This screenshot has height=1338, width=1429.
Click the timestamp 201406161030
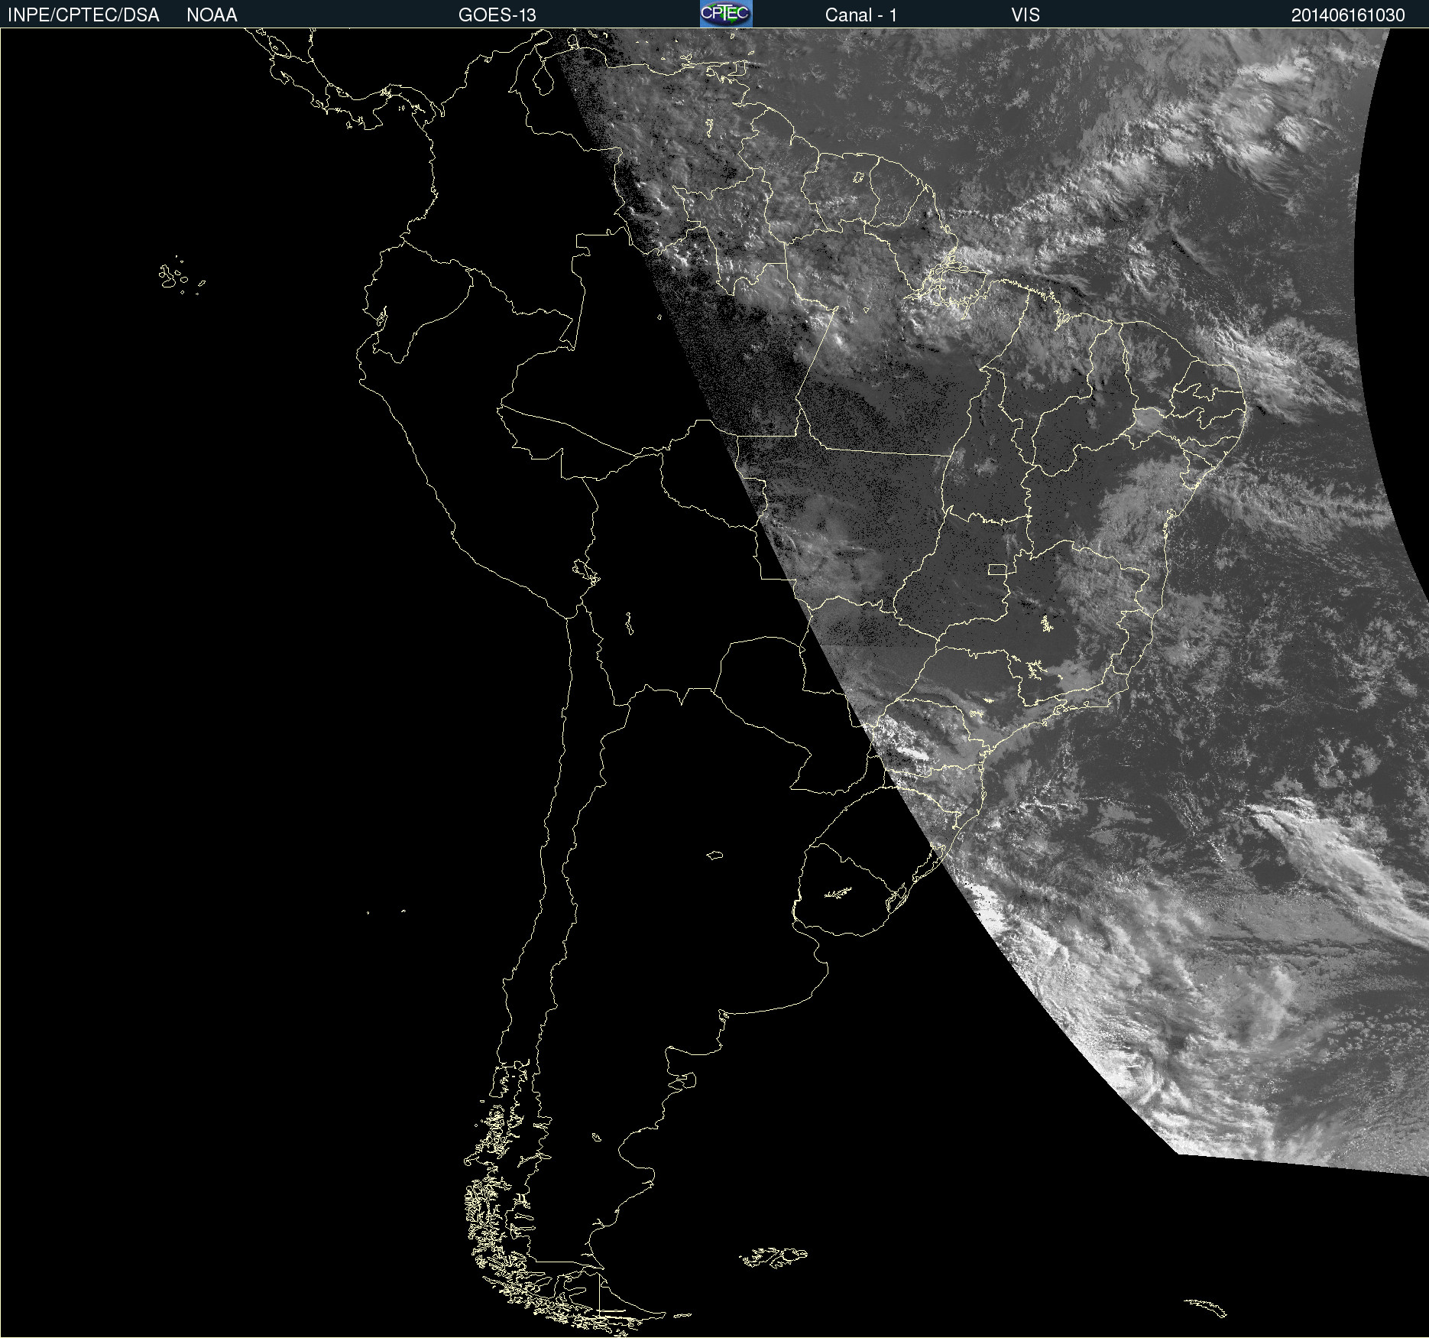click(x=1348, y=15)
